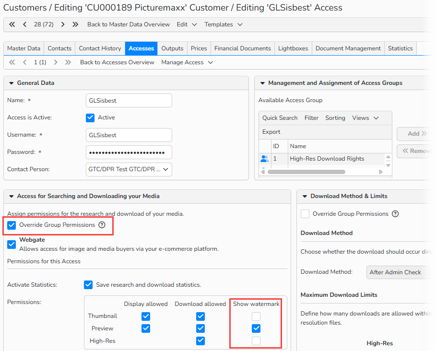This screenshot has width=436, height=351.
Task: Open the Outputs tab
Action: (172, 48)
